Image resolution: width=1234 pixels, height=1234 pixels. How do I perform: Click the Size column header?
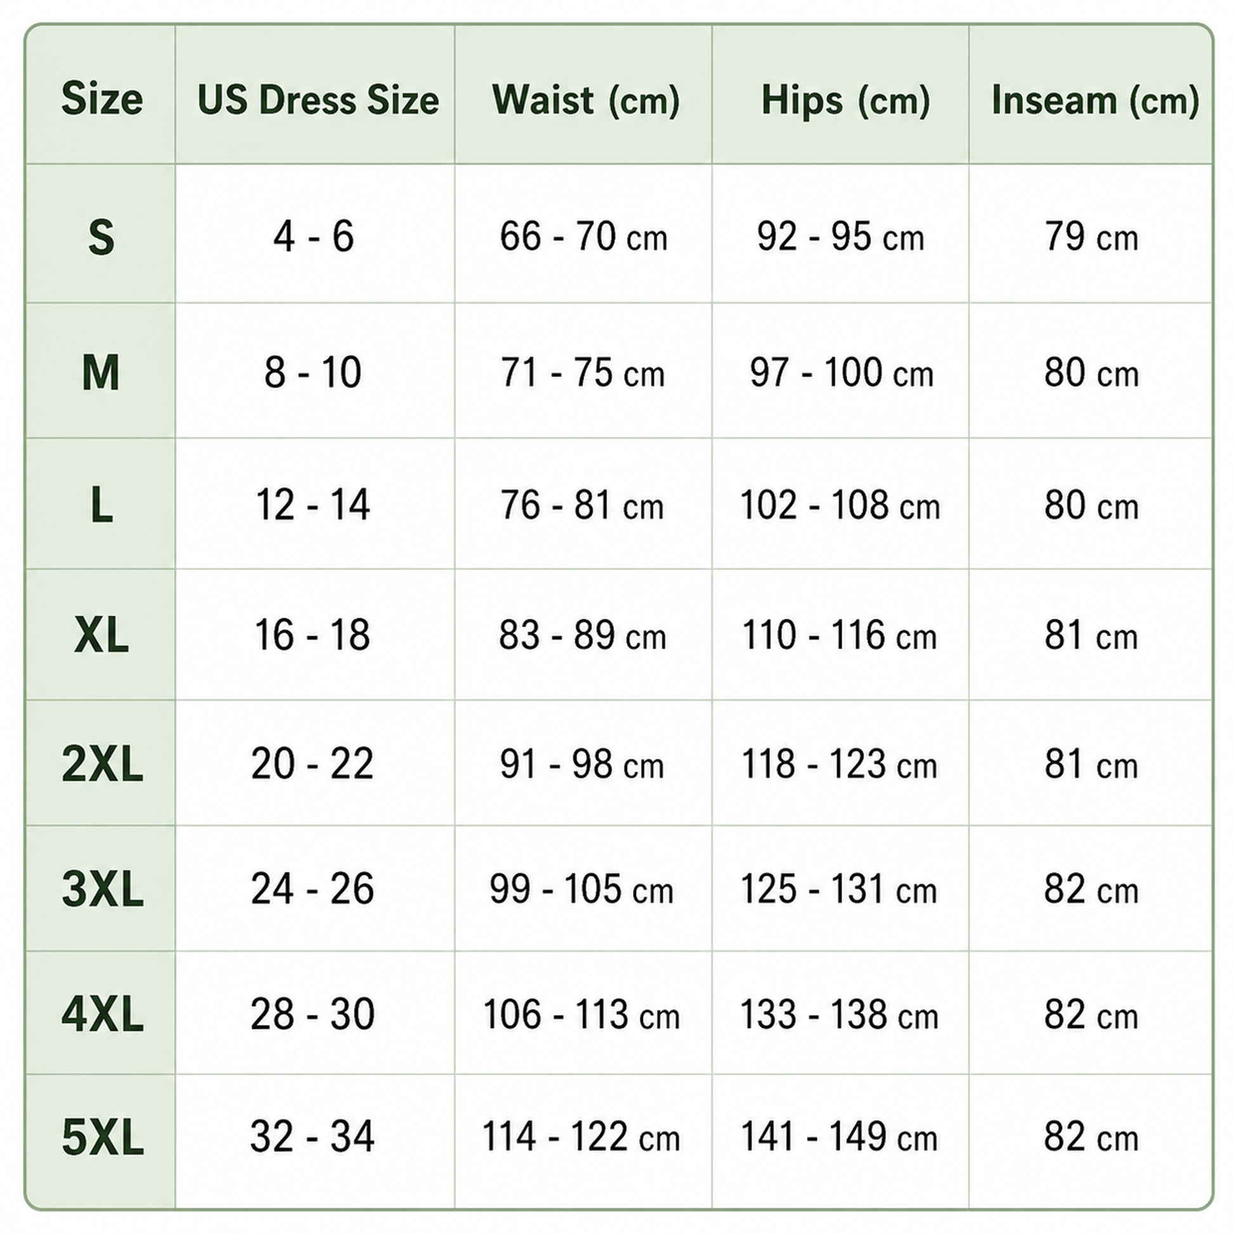[101, 99]
